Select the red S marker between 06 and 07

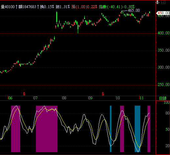point(24,94)
